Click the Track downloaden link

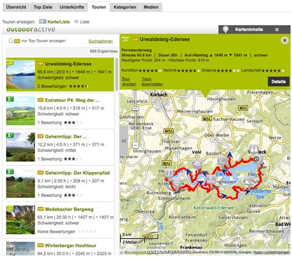[152, 81]
